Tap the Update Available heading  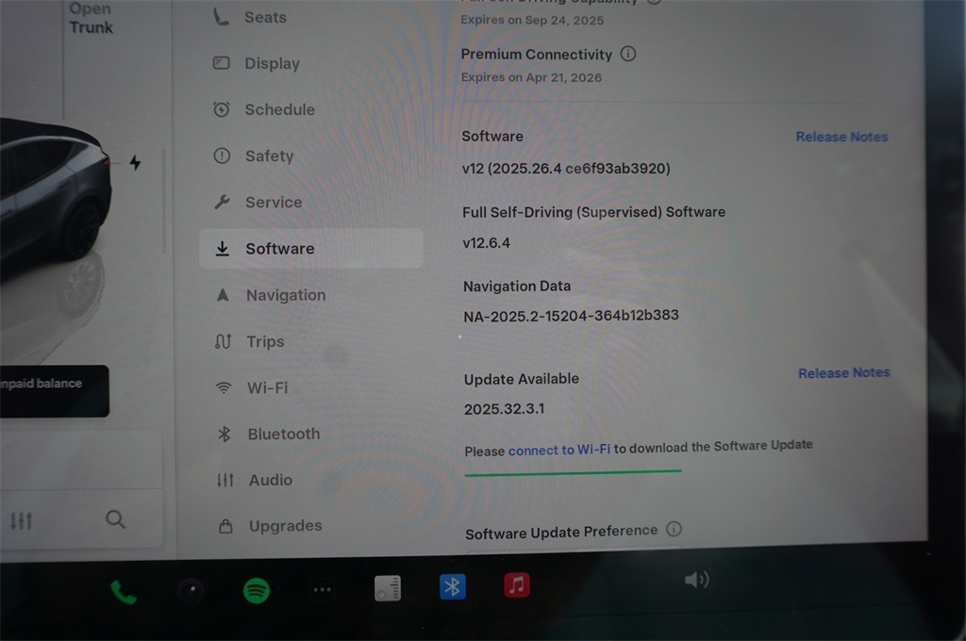coord(521,379)
